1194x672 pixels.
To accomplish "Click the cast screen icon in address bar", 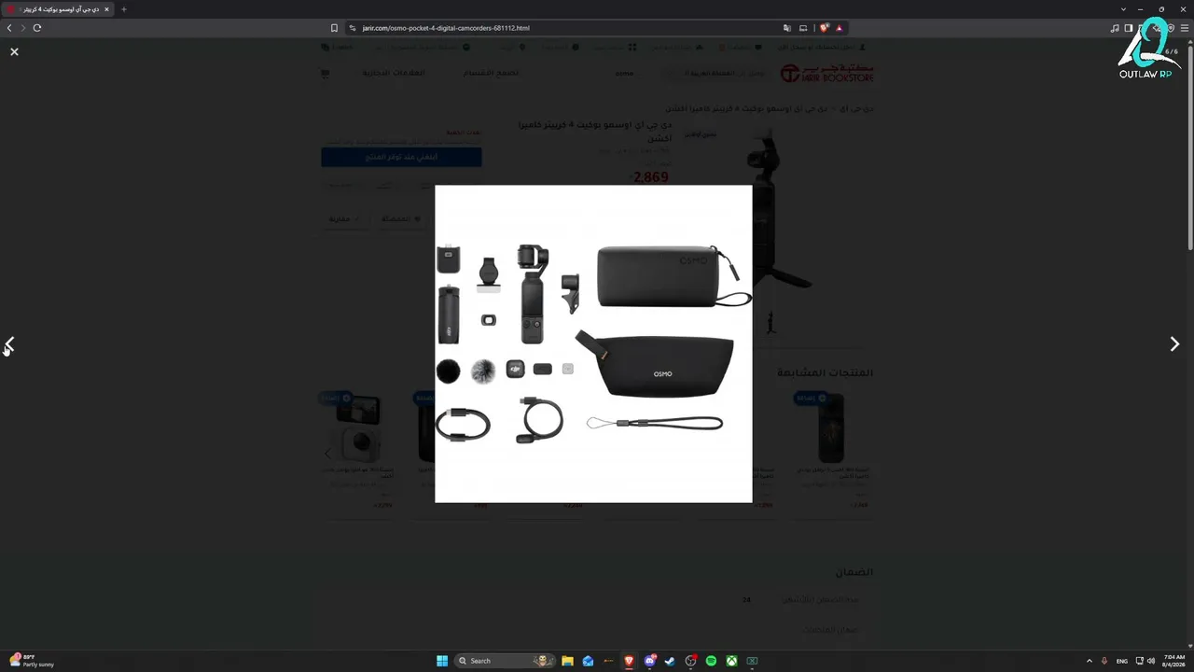I will point(803,28).
